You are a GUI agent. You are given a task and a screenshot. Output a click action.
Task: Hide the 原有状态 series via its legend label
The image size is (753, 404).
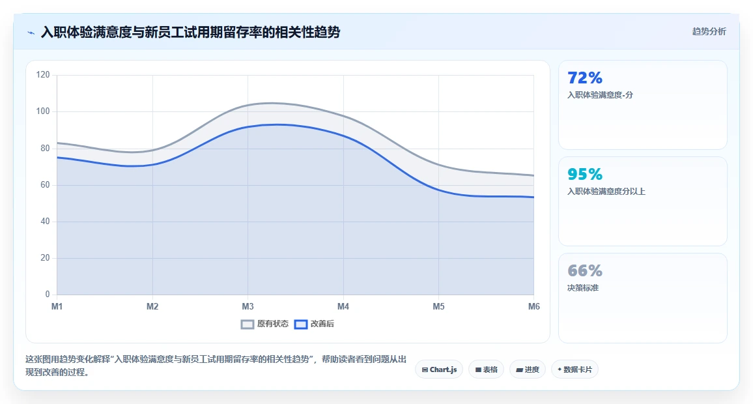pyautogui.click(x=273, y=324)
